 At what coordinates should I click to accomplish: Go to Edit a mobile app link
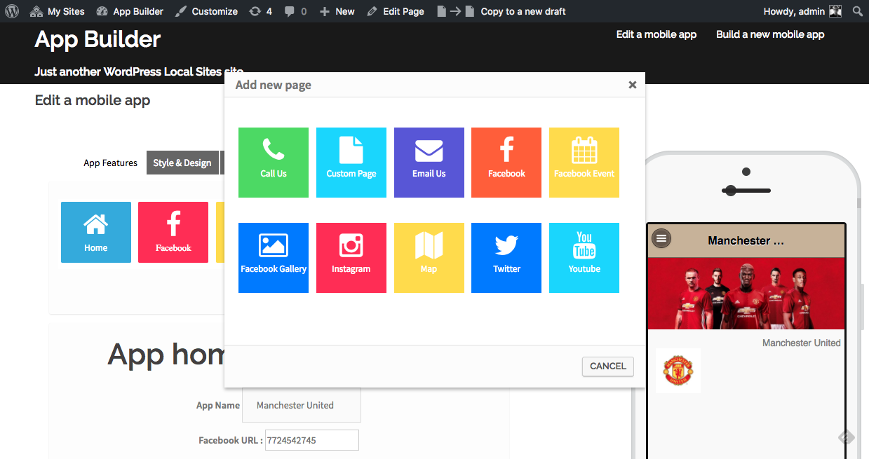point(656,34)
